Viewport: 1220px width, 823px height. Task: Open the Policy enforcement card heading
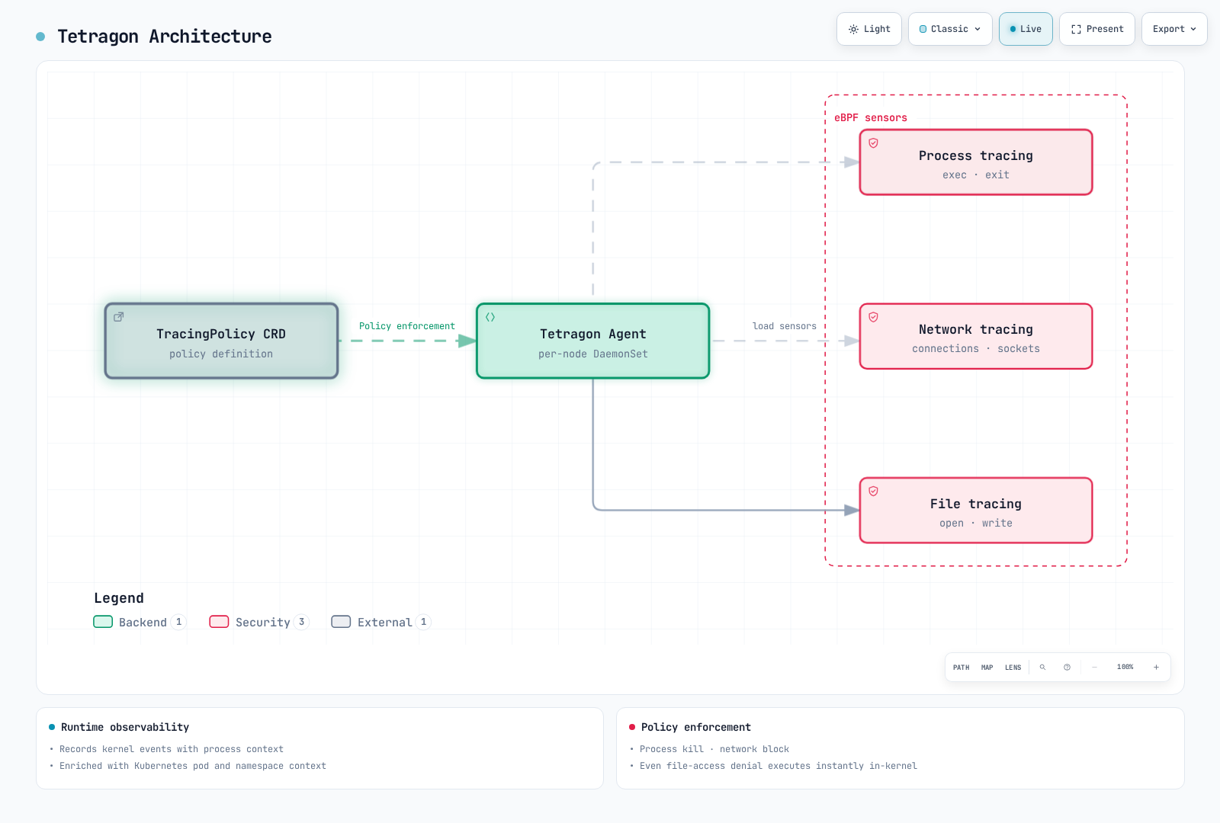click(696, 728)
